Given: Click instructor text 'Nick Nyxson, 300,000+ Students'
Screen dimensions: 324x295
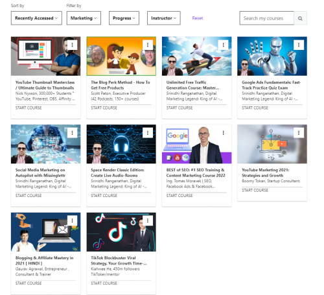Looking at the screenshot, I should [45, 93].
